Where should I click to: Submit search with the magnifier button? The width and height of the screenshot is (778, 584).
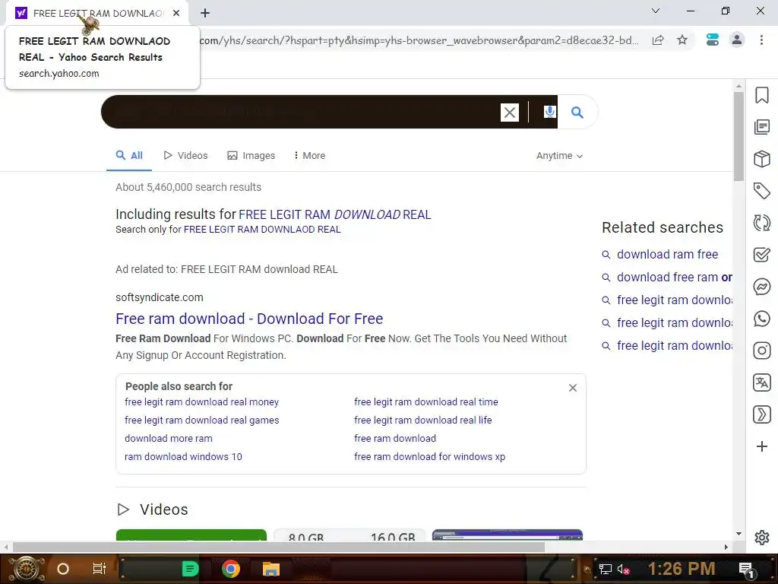[577, 113]
